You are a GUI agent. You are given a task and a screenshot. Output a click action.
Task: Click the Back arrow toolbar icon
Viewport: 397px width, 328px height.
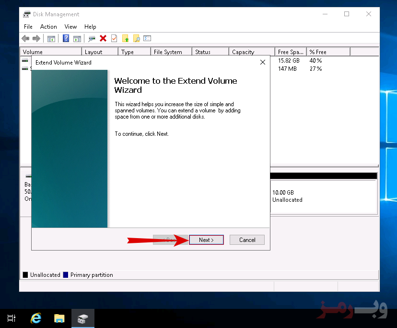click(25, 39)
